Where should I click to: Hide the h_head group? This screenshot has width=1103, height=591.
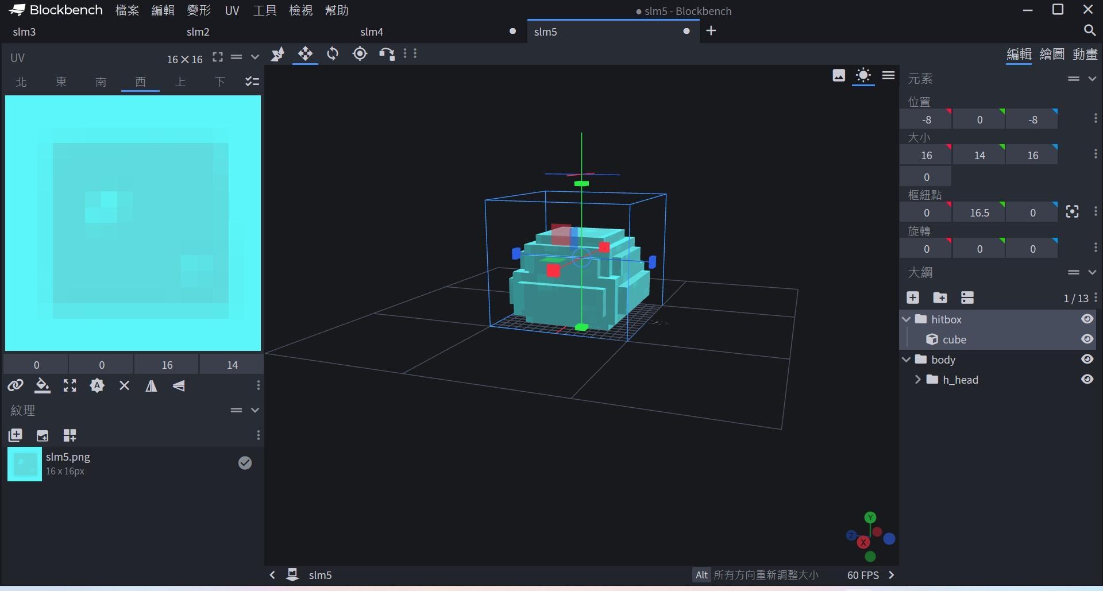[1087, 380]
